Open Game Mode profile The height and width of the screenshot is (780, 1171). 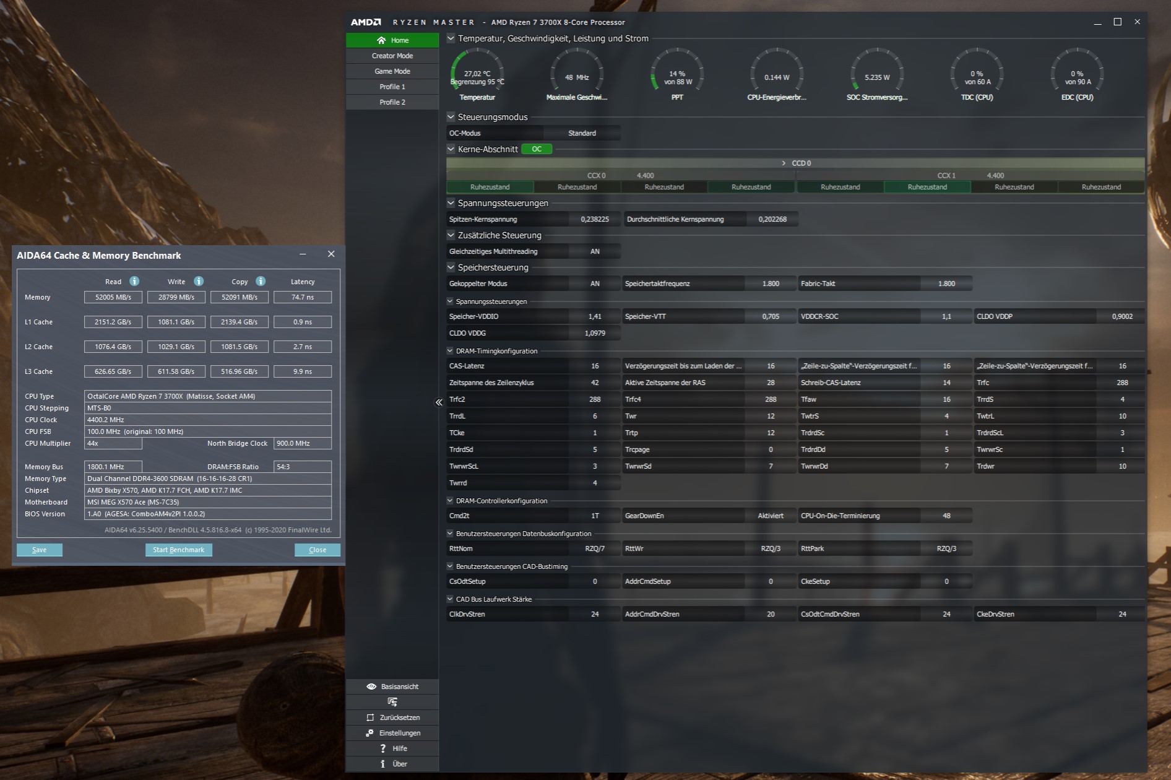[392, 71]
